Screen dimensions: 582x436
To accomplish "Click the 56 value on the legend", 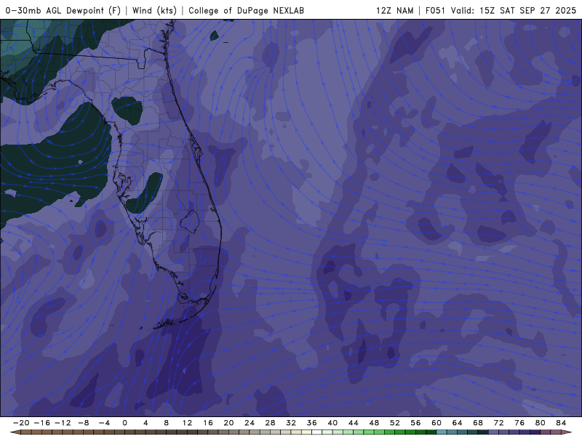I will click(415, 423).
